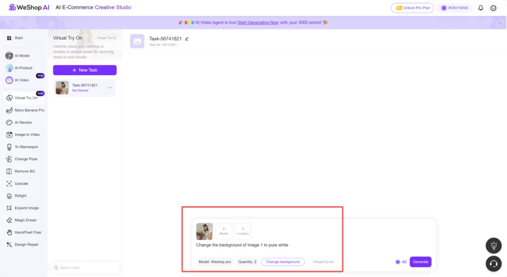Open Model: Weshop pro selector
This screenshot has width=507, height=277.
[215, 262]
